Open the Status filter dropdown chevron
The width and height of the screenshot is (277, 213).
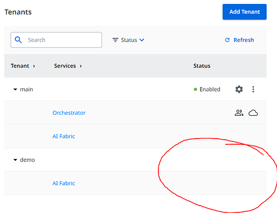pyautogui.click(x=142, y=40)
